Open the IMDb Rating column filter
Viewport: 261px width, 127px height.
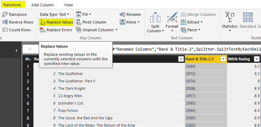coord(257,59)
